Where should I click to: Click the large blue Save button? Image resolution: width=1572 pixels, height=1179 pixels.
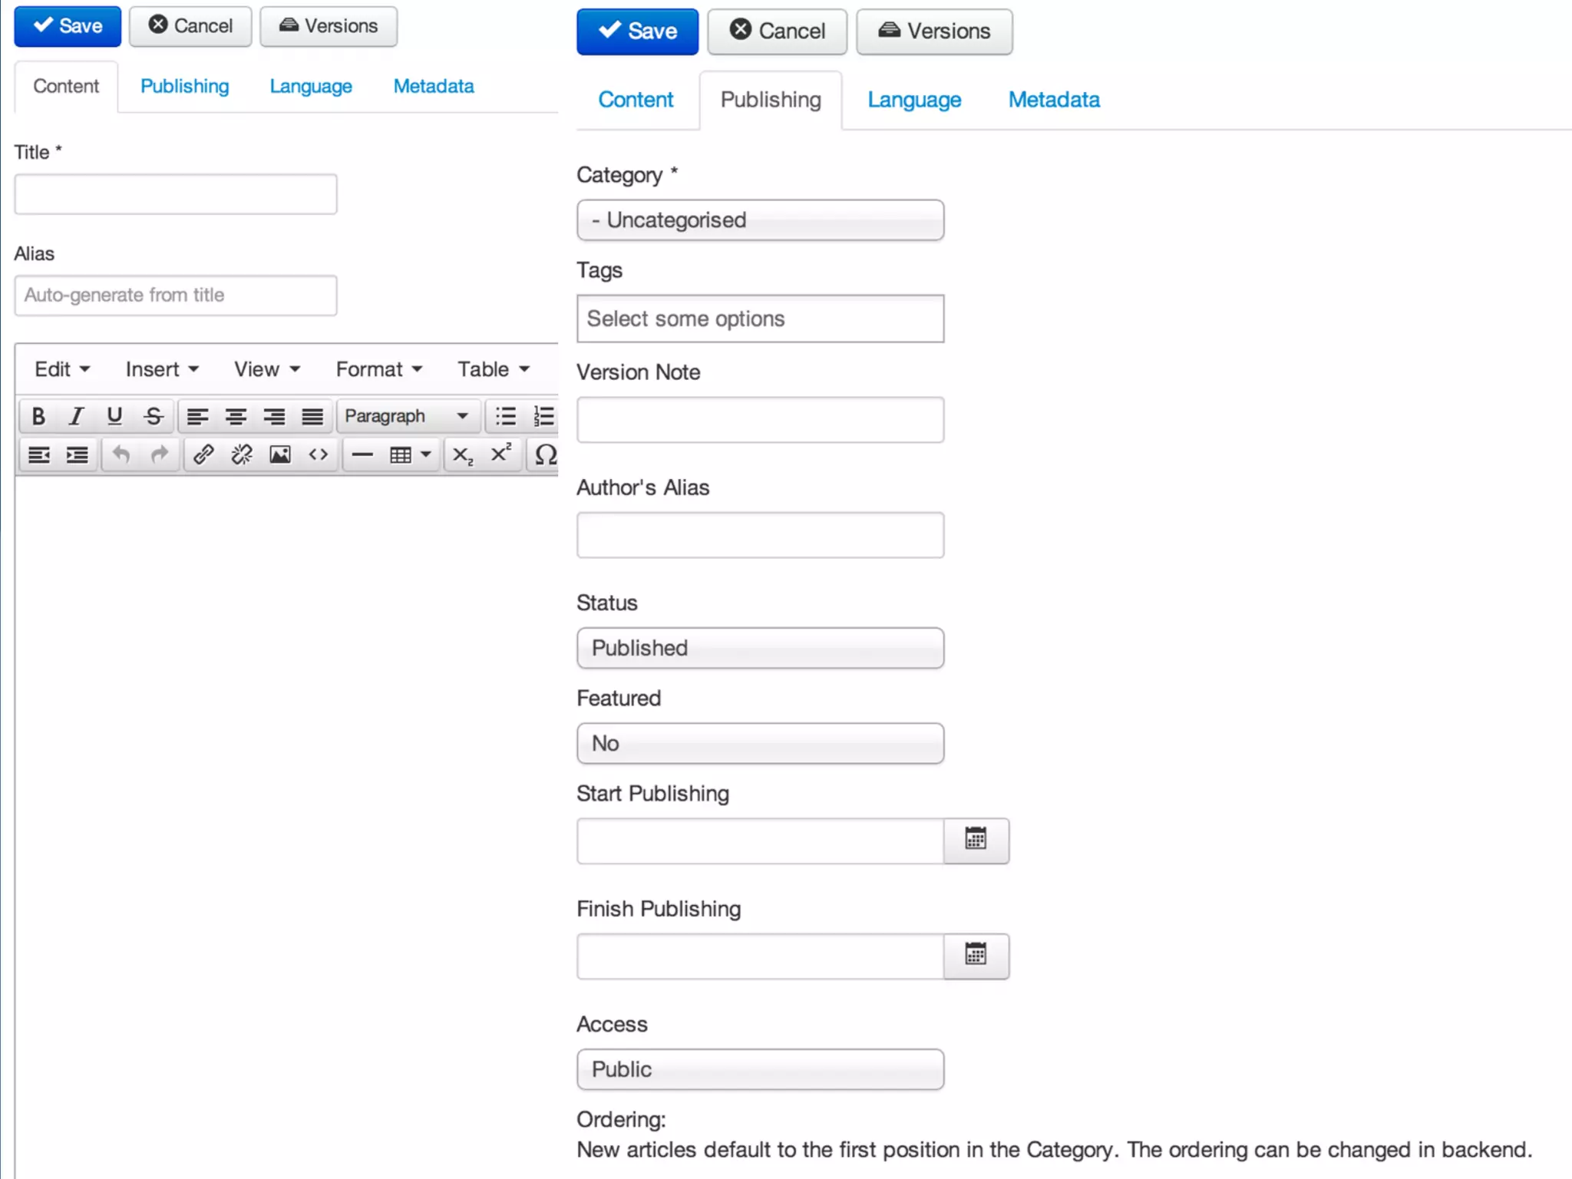click(637, 31)
